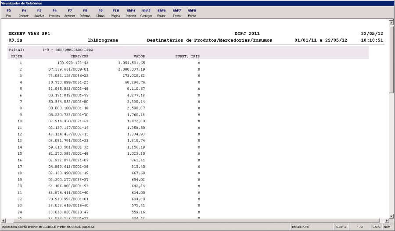Load a report with ShF5 Carregar
Screen dimensions: 395x231
pos(146,13)
